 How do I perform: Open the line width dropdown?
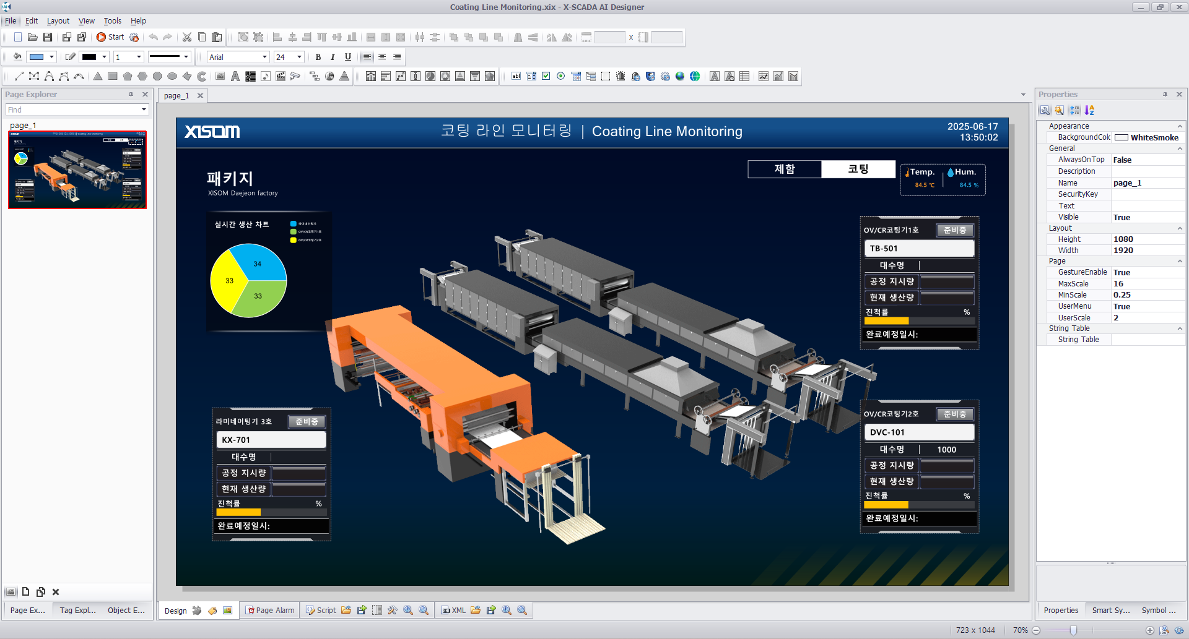(x=139, y=57)
